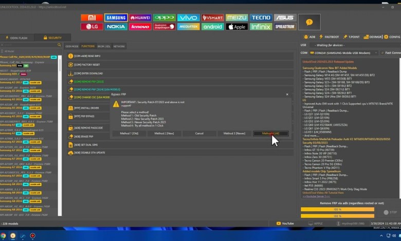Open the CONFIG settings button

click(392, 37)
